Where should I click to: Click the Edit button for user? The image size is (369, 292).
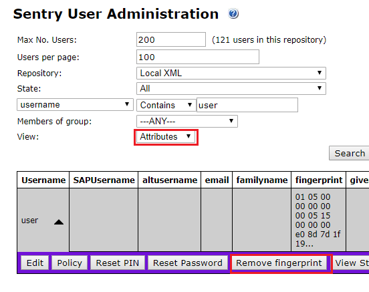[x=35, y=263]
